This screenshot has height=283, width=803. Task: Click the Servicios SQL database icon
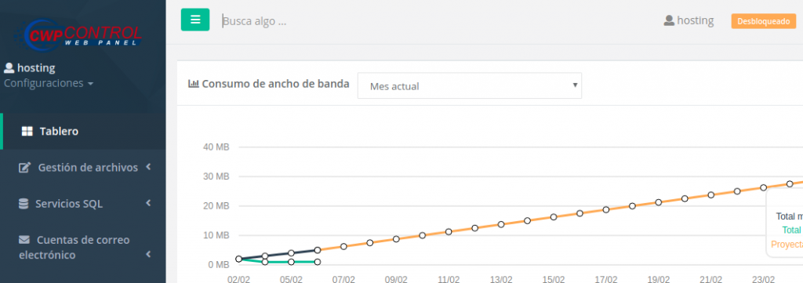coord(24,204)
